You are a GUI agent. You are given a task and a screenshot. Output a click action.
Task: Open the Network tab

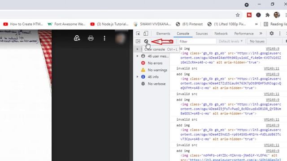(x=221, y=34)
